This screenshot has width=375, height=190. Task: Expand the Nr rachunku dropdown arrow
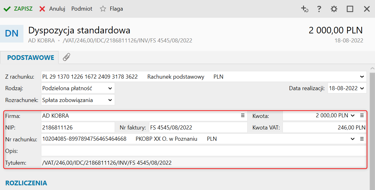click(x=352, y=139)
